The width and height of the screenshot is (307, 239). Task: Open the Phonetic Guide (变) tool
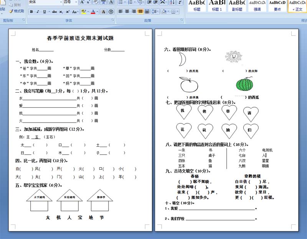point(103,2)
